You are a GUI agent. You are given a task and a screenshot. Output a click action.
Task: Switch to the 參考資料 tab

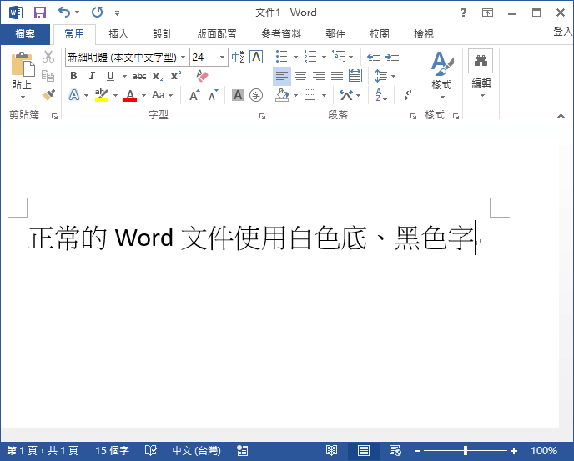(x=281, y=34)
